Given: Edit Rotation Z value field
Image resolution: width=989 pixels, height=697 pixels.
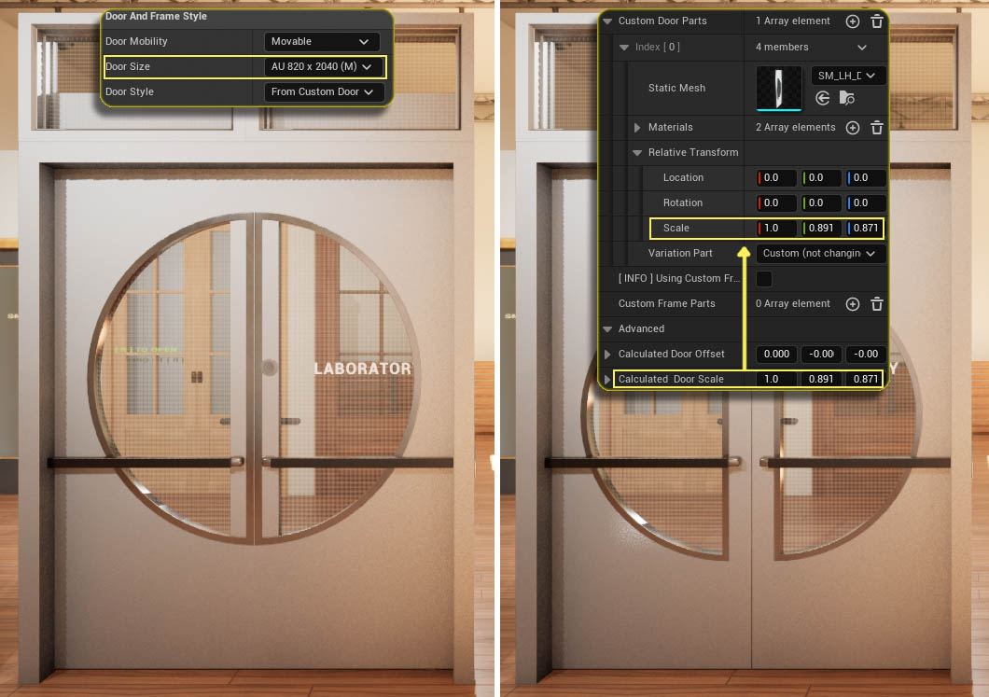Looking at the screenshot, I should pyautogui.click(x=866, y=203).
